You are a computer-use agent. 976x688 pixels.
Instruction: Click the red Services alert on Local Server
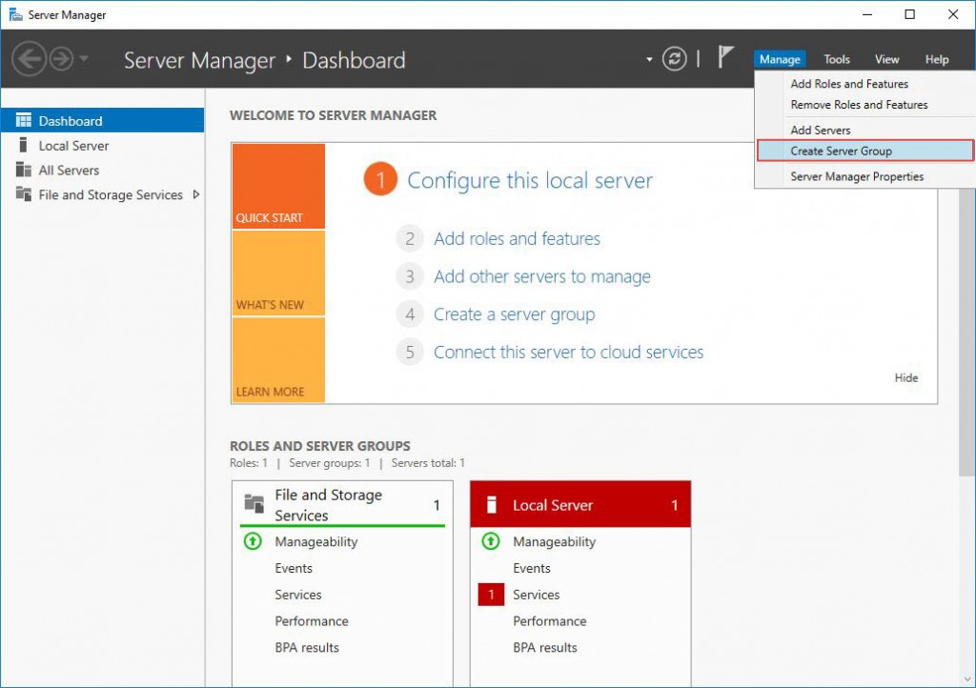click(x=491, y=594)
